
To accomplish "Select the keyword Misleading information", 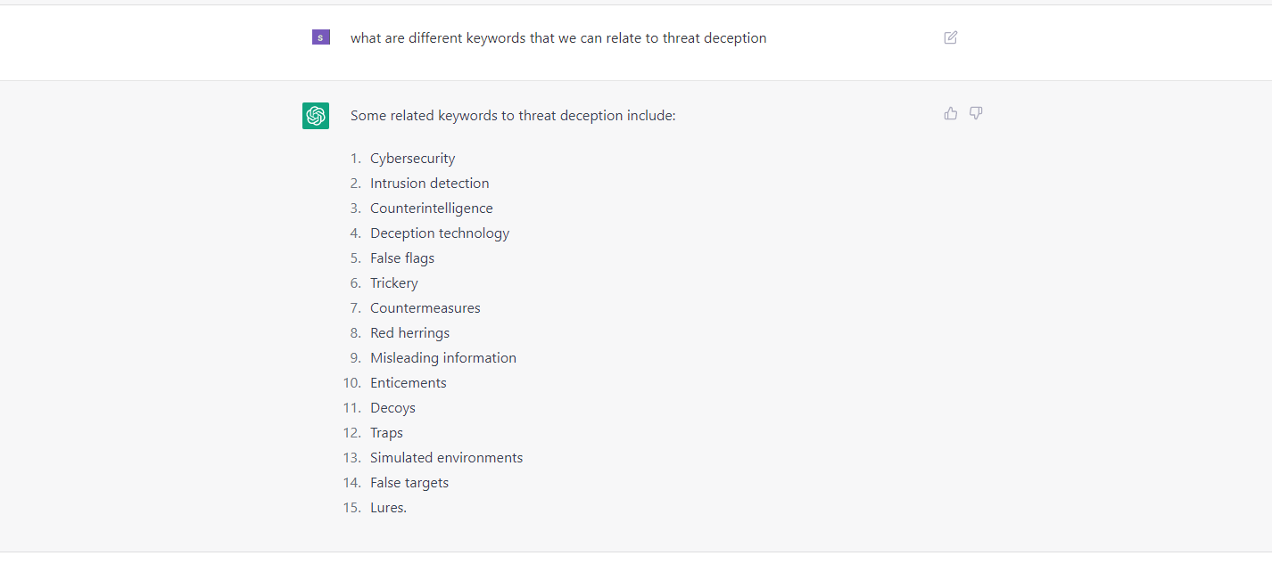I will click(443, 357).
